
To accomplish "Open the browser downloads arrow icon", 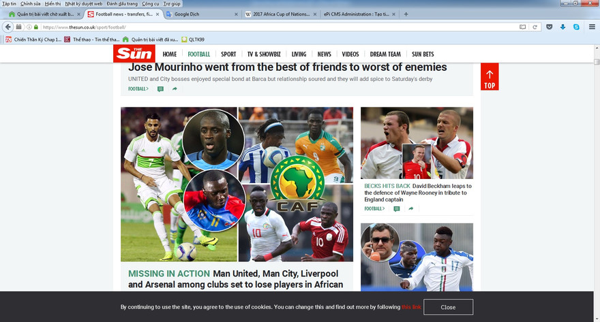I will 562,27.
